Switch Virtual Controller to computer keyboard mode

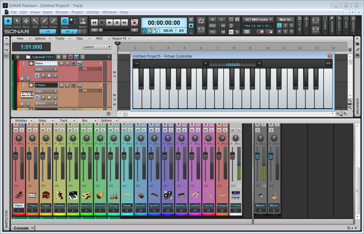pos(328,63)
